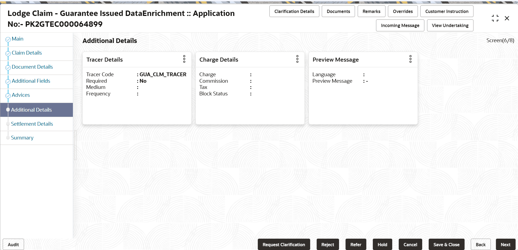Click the Charge Details card title

[219, 60]
